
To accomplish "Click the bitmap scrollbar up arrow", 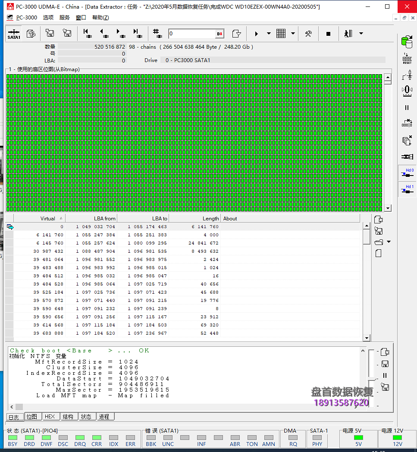I will 388,78.
